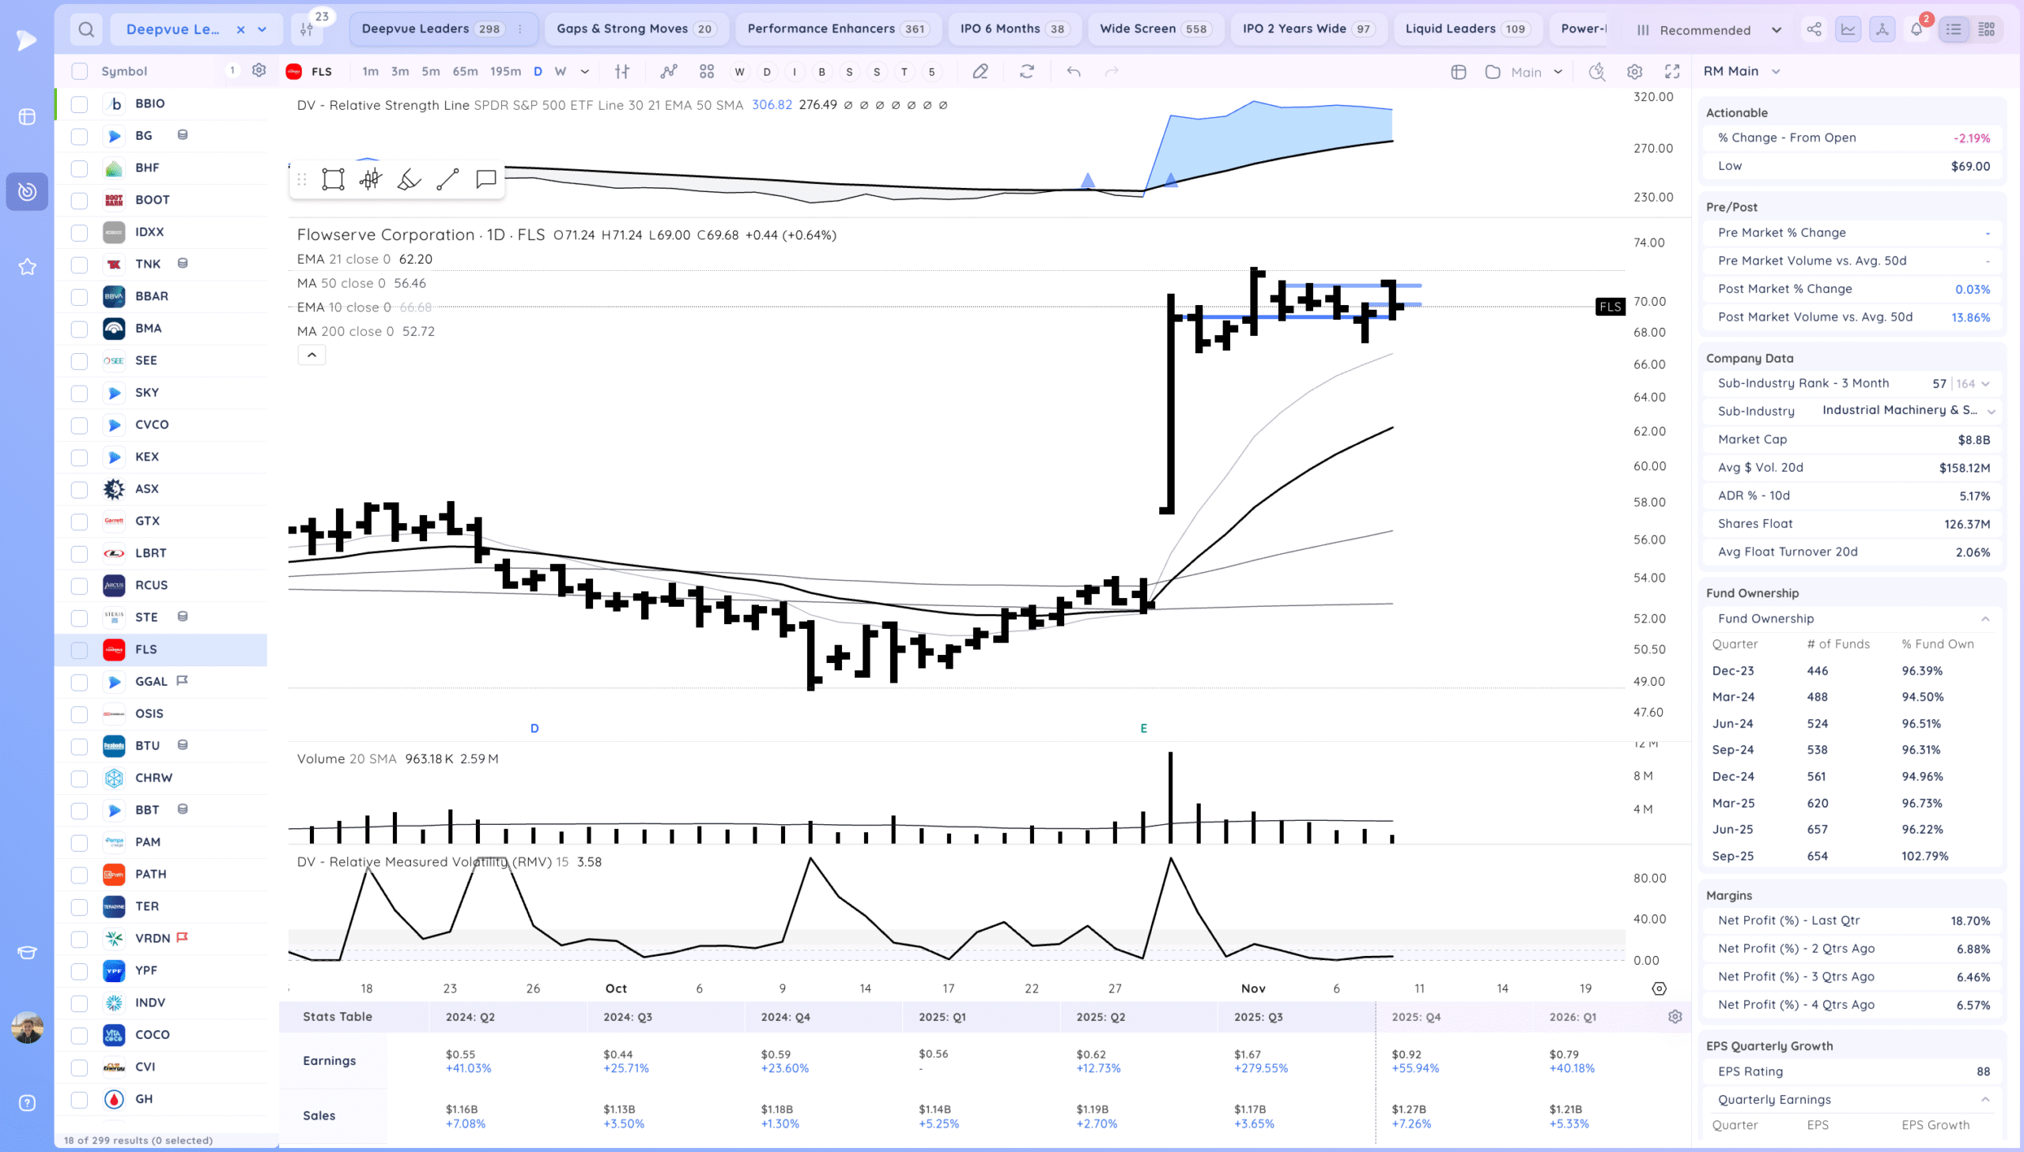Check the BBIO row checkbox
Screen dimensions: 2024x1152
coord(79,104)
